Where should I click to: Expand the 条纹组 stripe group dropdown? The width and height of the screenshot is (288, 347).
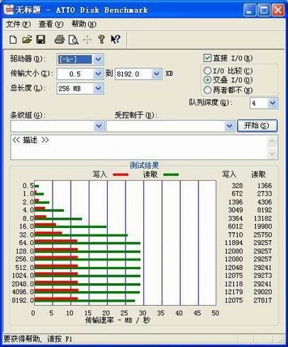tap(99, 126)
